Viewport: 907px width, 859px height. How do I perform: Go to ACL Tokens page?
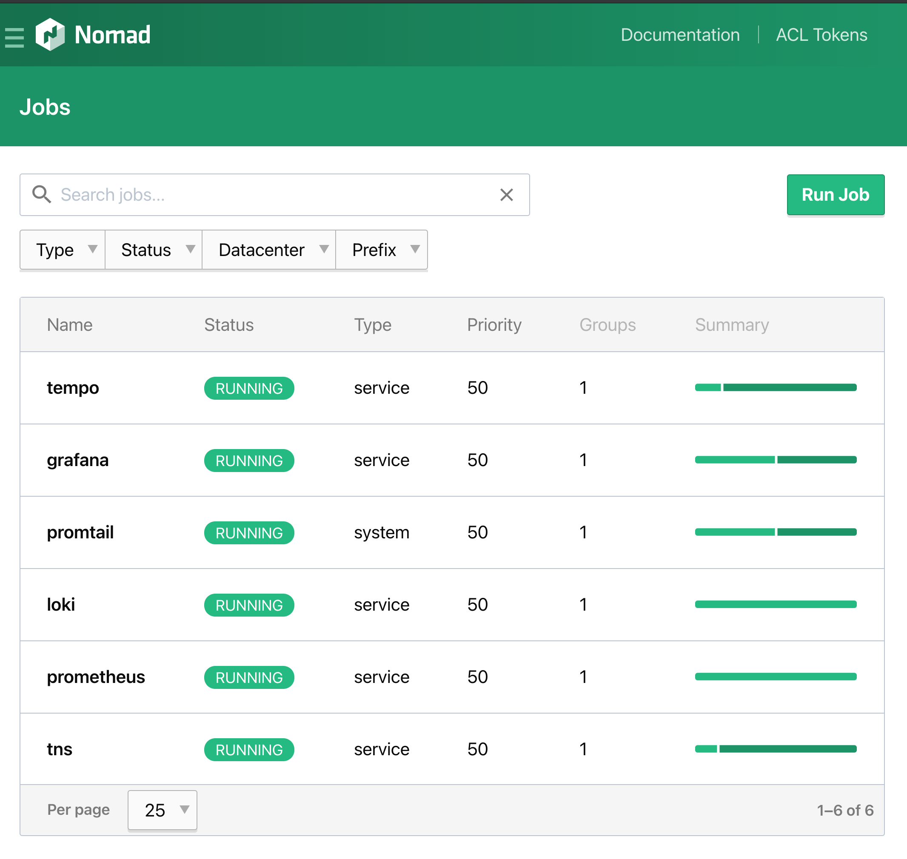(821, 35)
